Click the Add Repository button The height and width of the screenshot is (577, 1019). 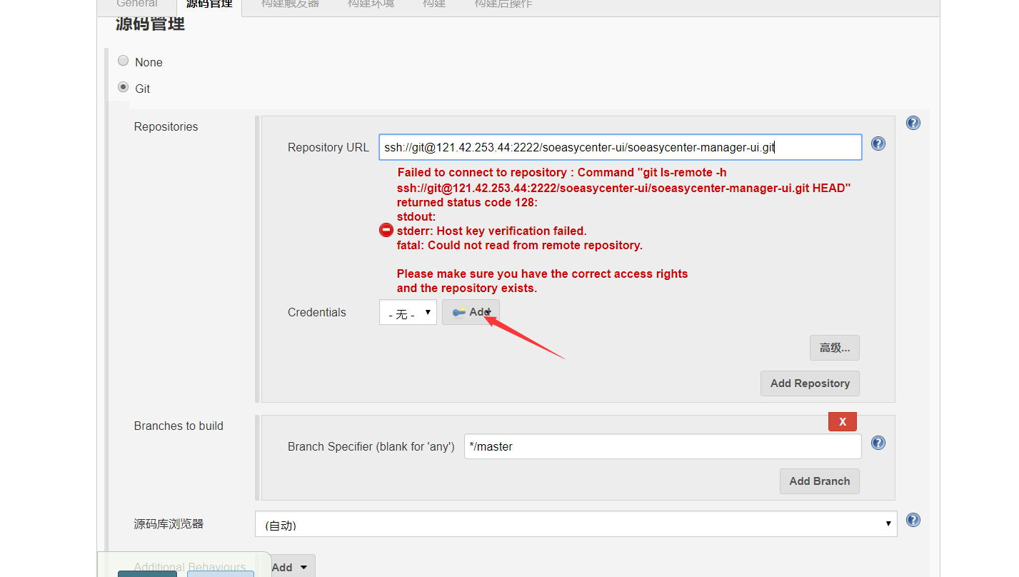pos(810,383)
